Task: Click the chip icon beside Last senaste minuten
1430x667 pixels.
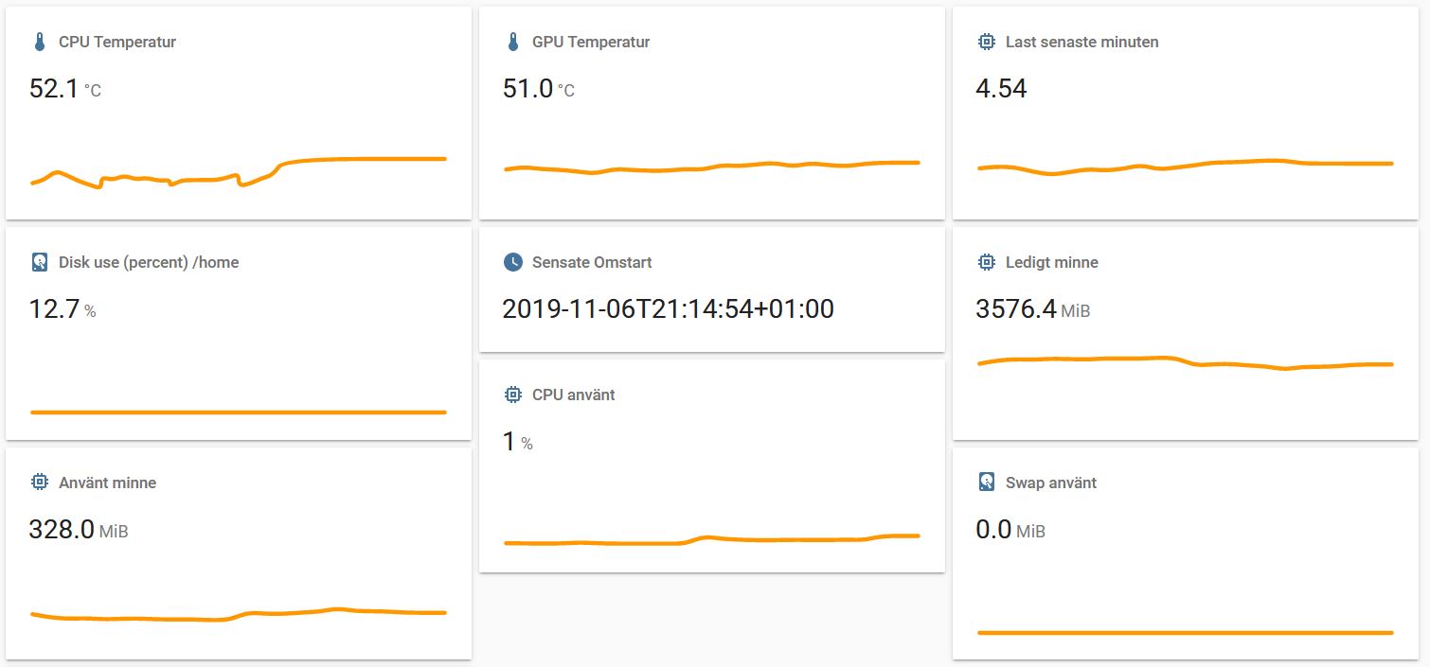Action: (986, 42)
